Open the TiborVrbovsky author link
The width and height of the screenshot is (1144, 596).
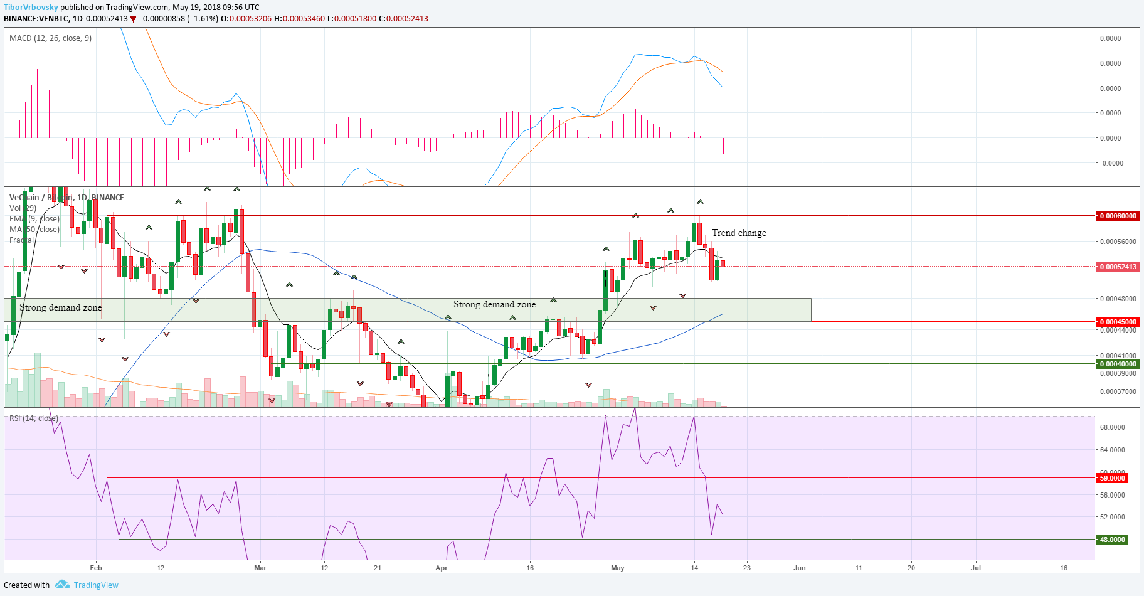tap(31, 8)
